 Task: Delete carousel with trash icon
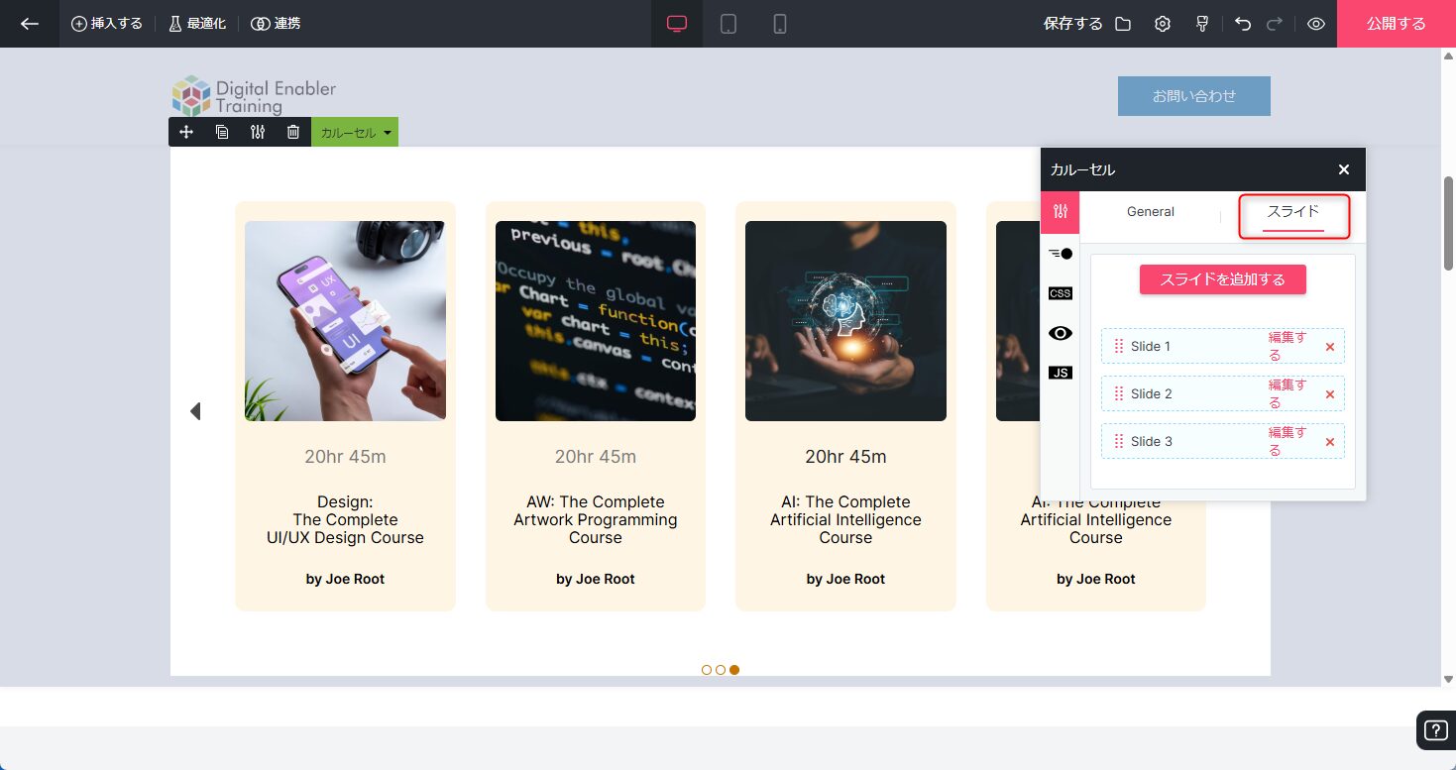(293, 132)
